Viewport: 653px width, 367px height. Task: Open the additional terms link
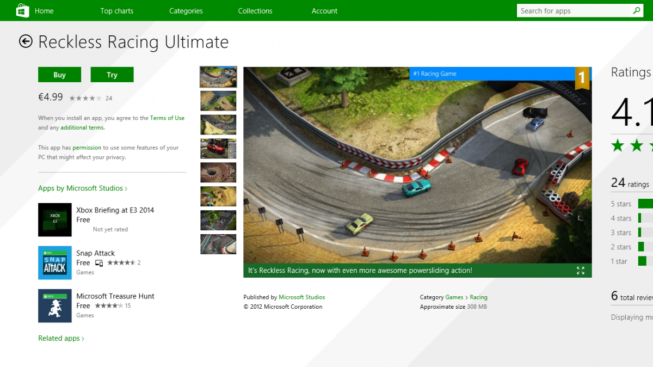82,127
